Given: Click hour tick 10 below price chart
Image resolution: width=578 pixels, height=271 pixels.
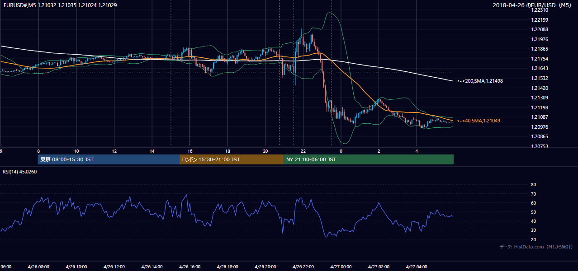Looking at the screenshot, I should click(76, 151).
